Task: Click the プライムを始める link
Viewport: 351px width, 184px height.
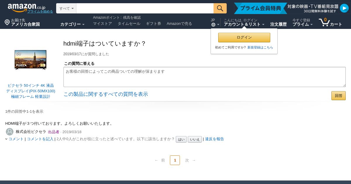Action: (x=40, y=11)
